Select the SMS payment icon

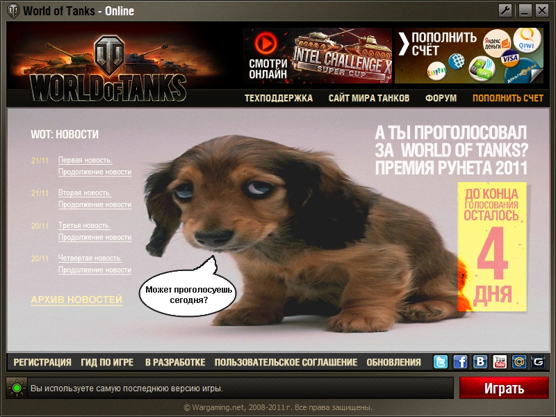click(x=482, y=68)
